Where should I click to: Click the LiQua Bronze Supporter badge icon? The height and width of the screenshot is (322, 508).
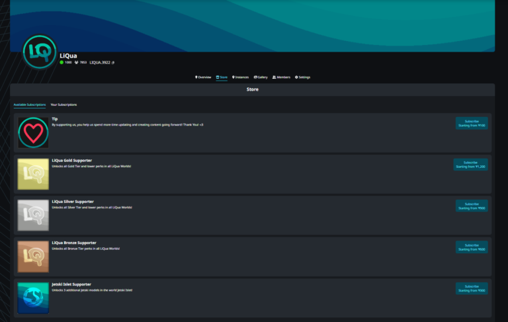(x=33, y=256)
